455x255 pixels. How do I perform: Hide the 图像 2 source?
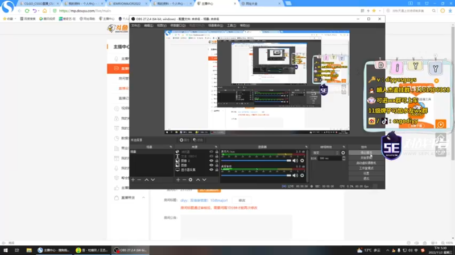[x=211, y=161]
